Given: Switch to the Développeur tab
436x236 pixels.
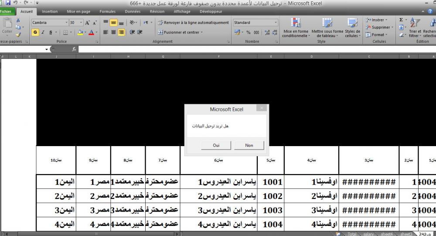Looking at the screenshot, I should 211,11.
